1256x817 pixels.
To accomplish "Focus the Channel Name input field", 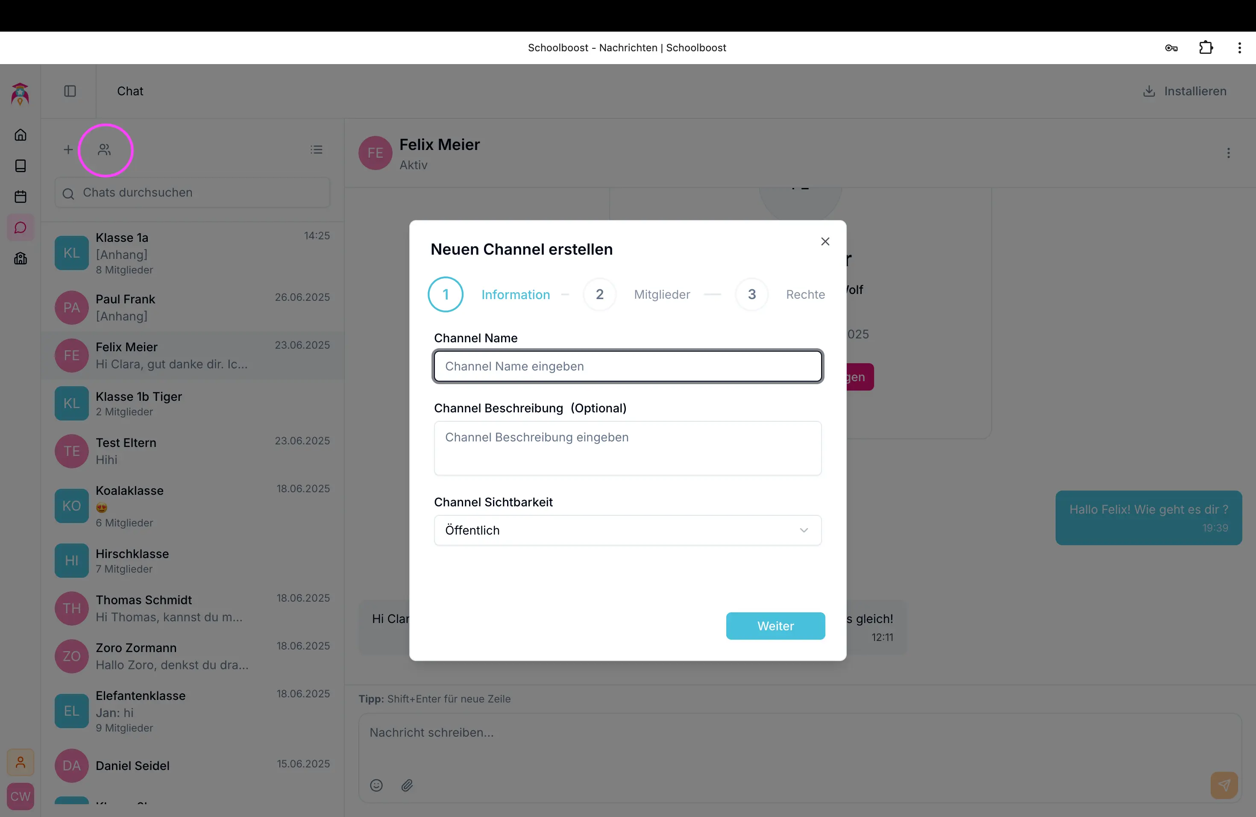I will pyautogui.click(x=627, y=366).
